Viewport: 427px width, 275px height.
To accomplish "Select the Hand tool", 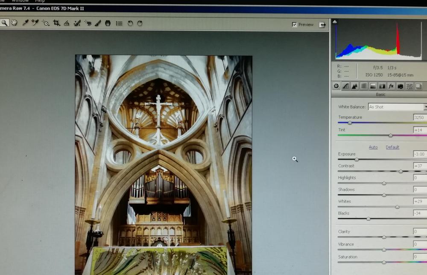I will (14, 23).
